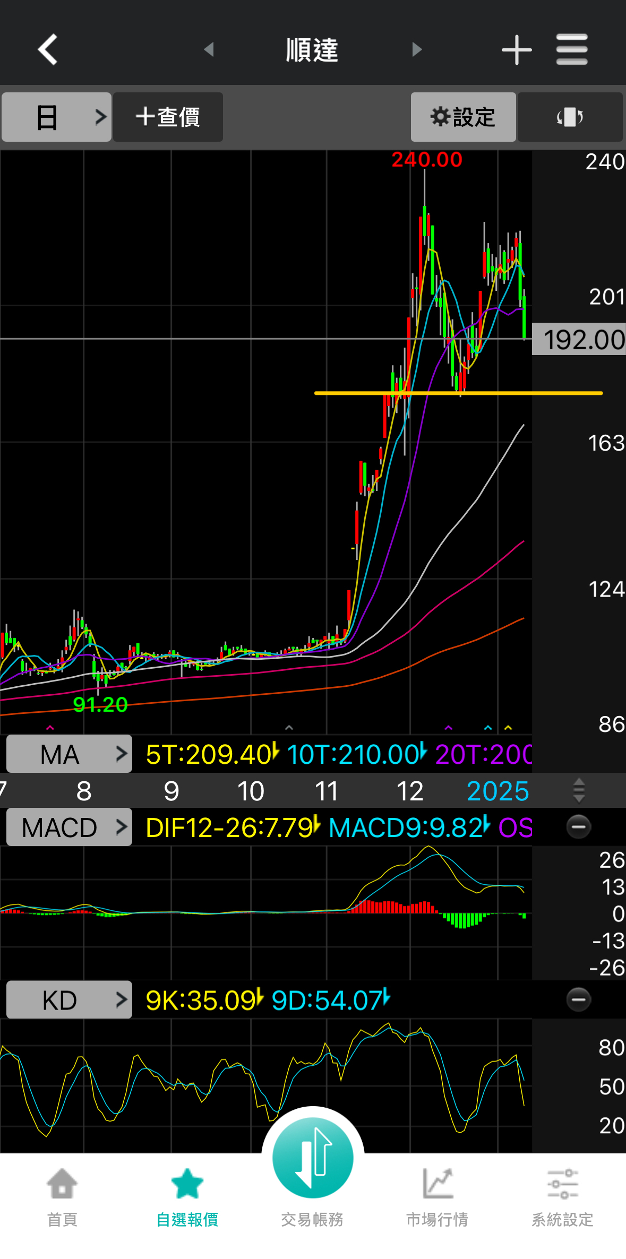Select month 12 on the time axis
The width and height of the screenshot is (626, 1259).
410,791
